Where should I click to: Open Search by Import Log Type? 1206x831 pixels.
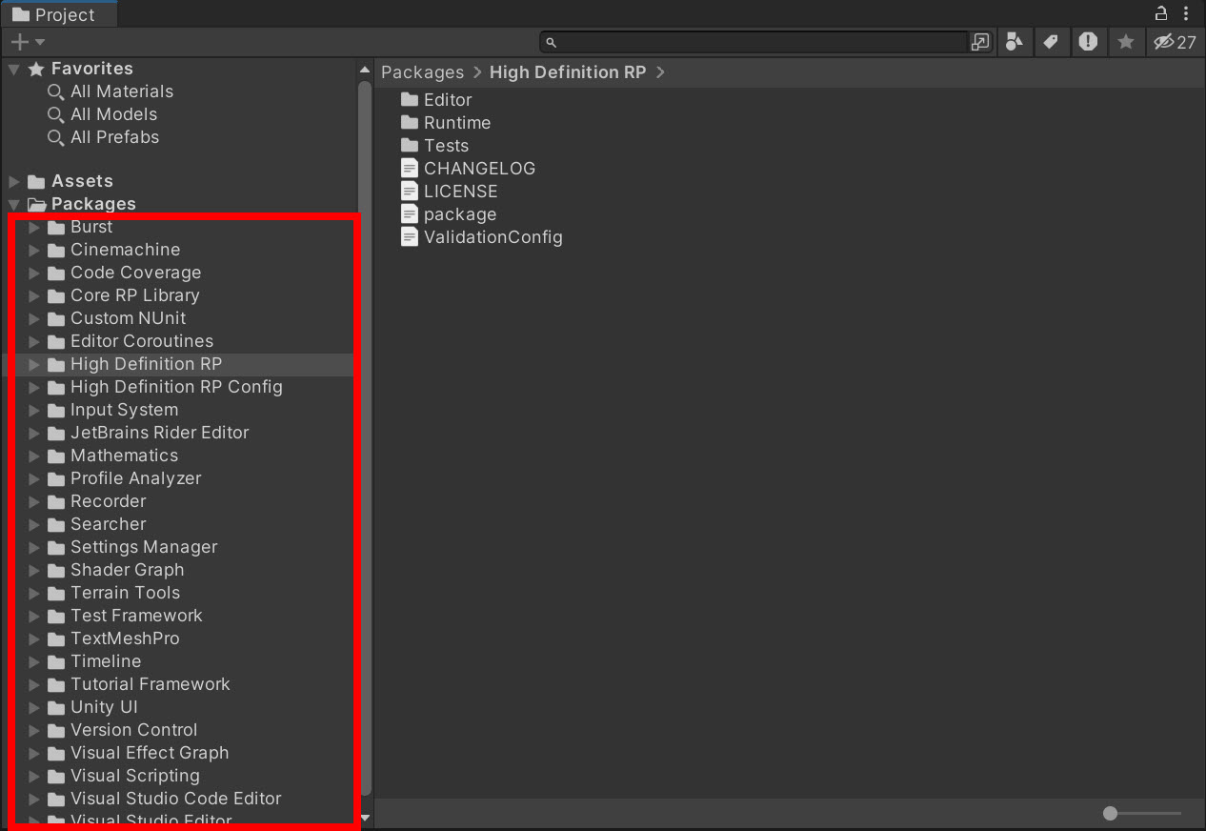pos(1088,42)
